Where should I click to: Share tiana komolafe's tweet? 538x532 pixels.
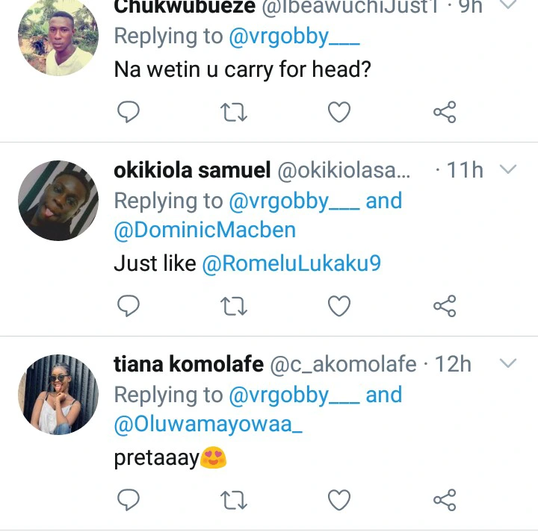click(445, 499)
